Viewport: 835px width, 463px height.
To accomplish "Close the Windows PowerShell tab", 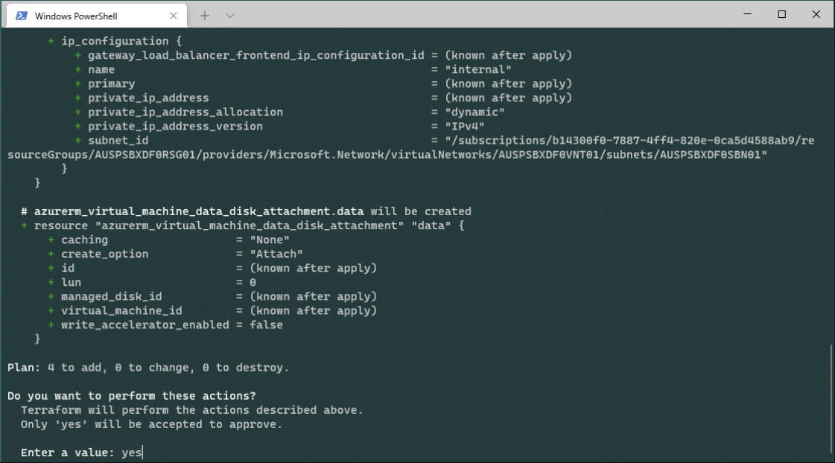I will (174, 14).
